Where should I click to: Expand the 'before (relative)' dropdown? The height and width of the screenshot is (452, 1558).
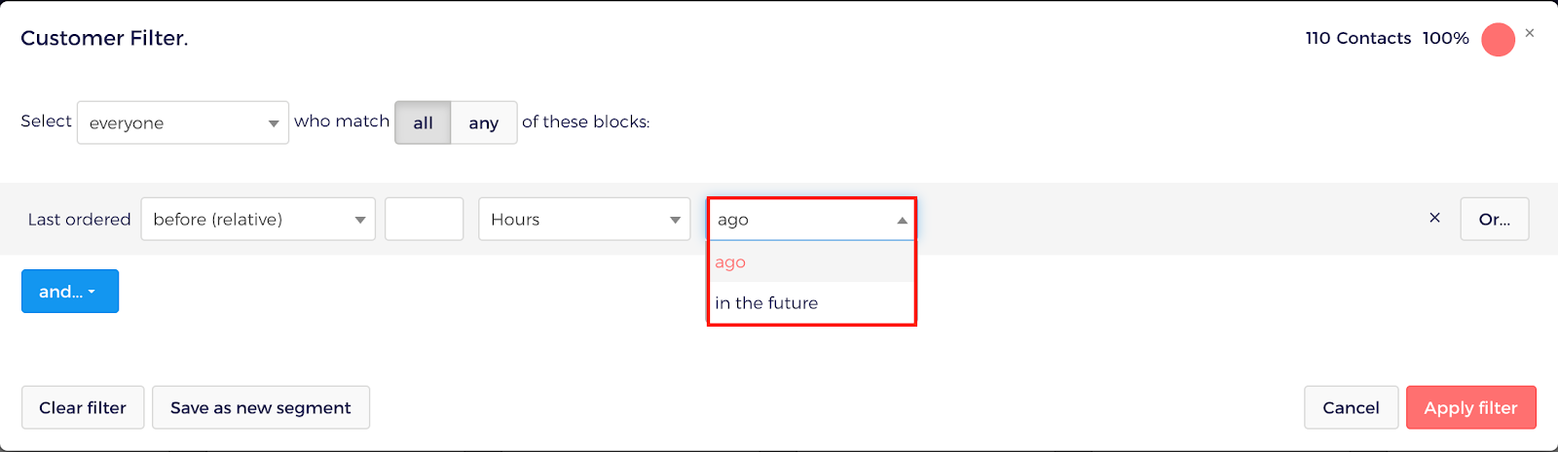click(258, 219)
